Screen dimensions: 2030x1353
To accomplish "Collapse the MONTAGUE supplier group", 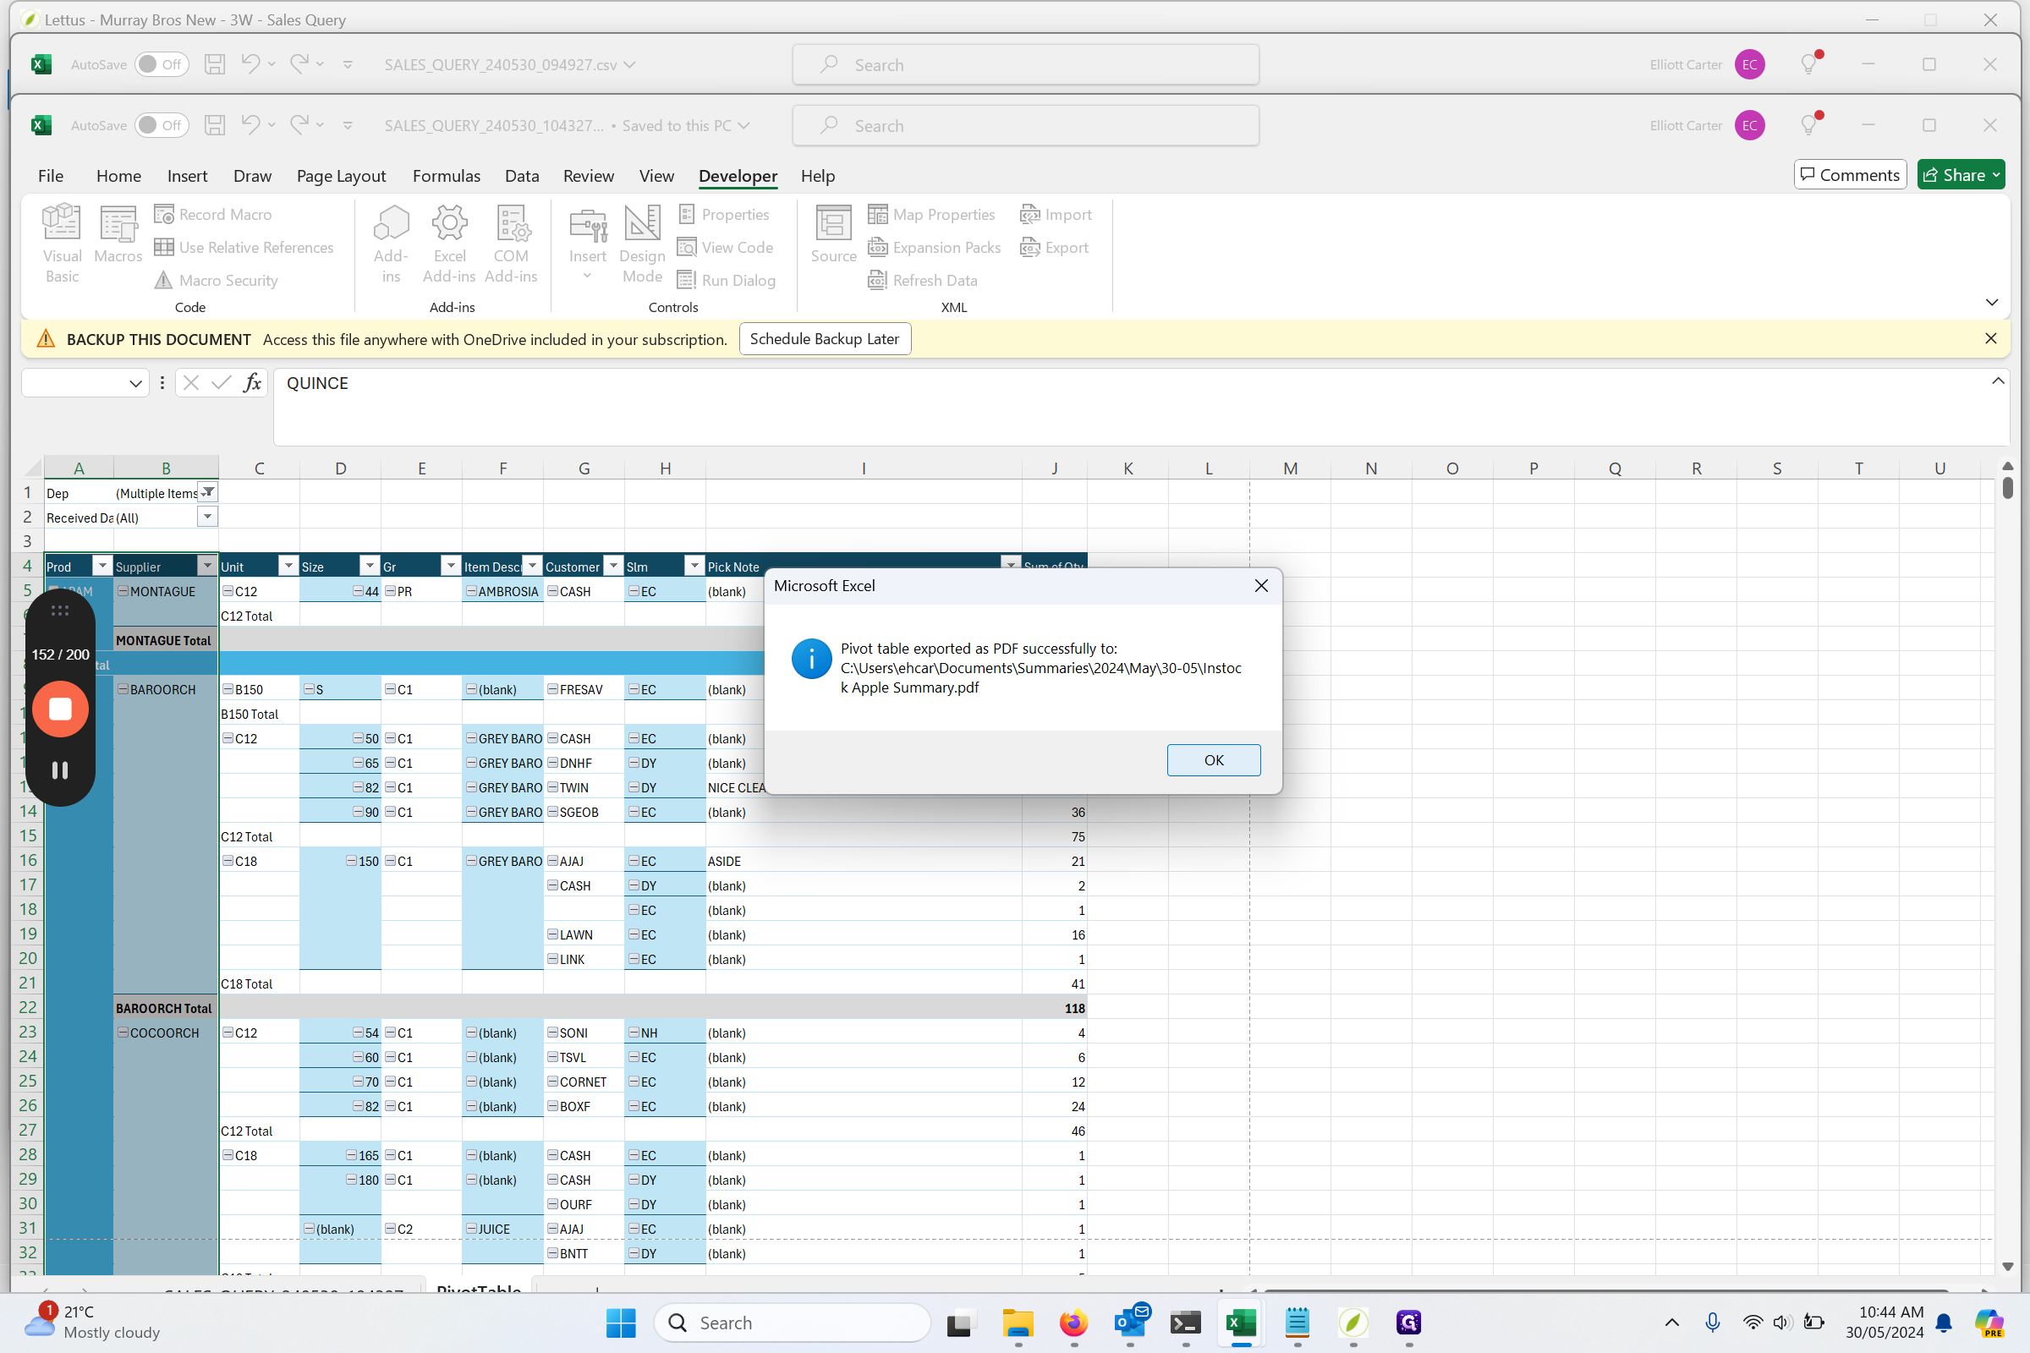I will click(x=123, y=590).
